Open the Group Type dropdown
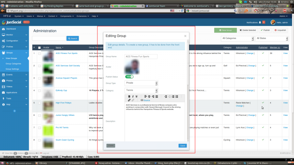Image resolution: width=294 pixels, height=165 pixels. [141, 83]
